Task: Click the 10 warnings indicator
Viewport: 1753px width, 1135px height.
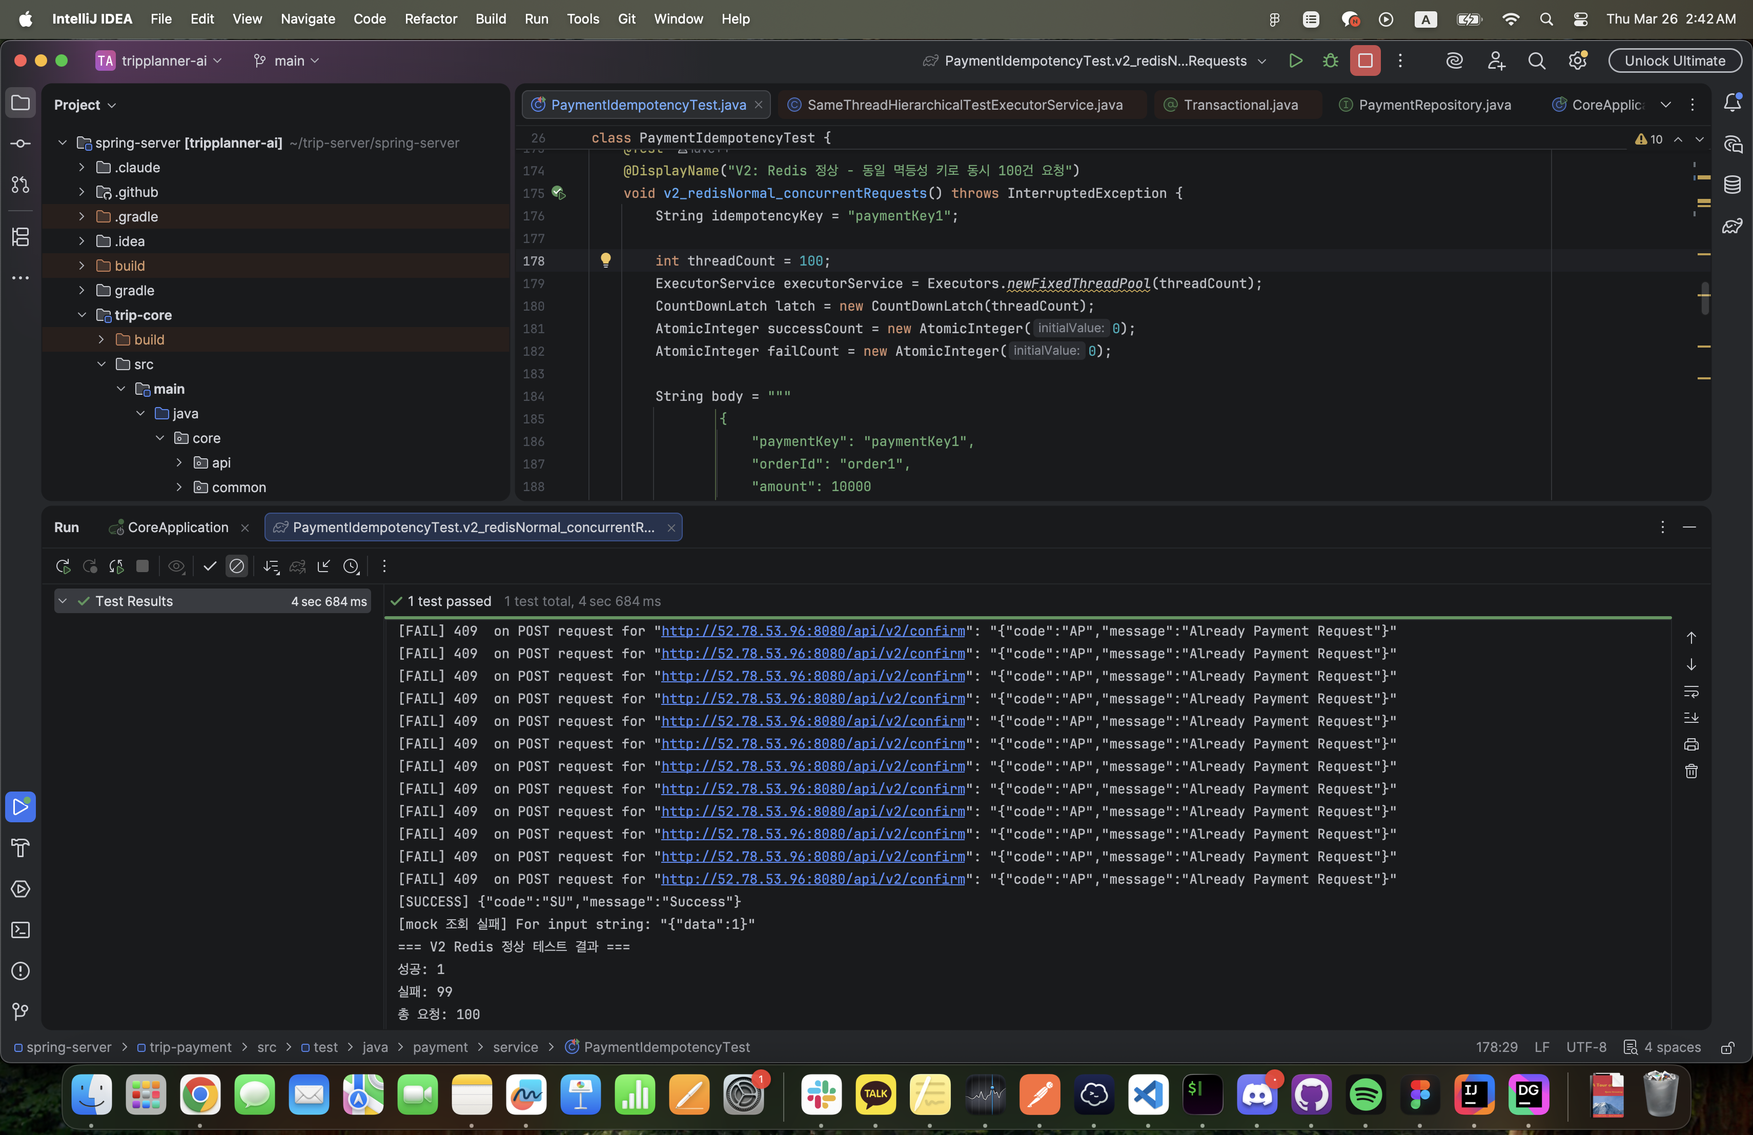Action: (x=1648, y=139)
